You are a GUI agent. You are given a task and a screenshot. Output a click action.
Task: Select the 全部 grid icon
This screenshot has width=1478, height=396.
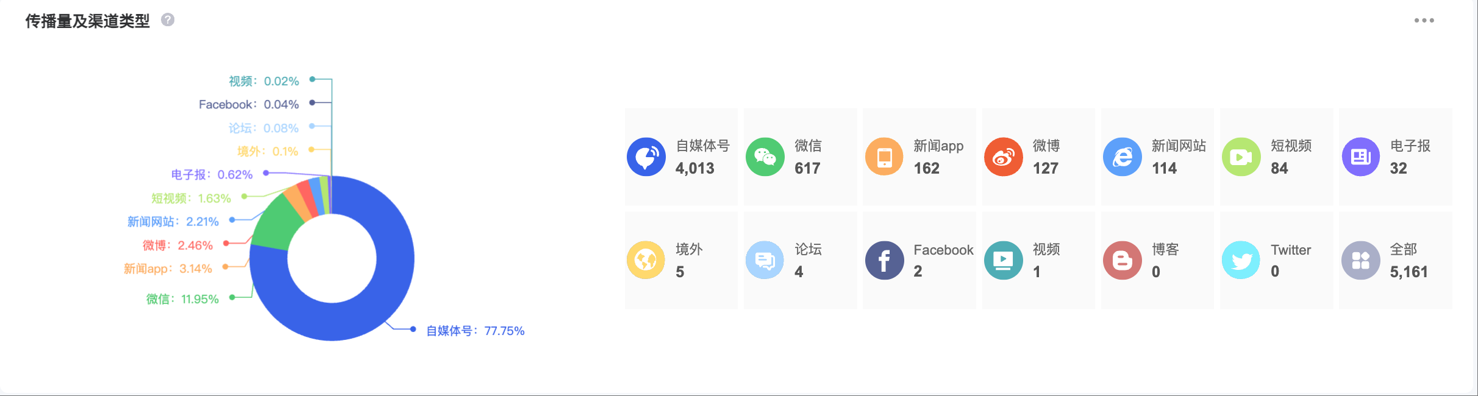(1360, 260)
